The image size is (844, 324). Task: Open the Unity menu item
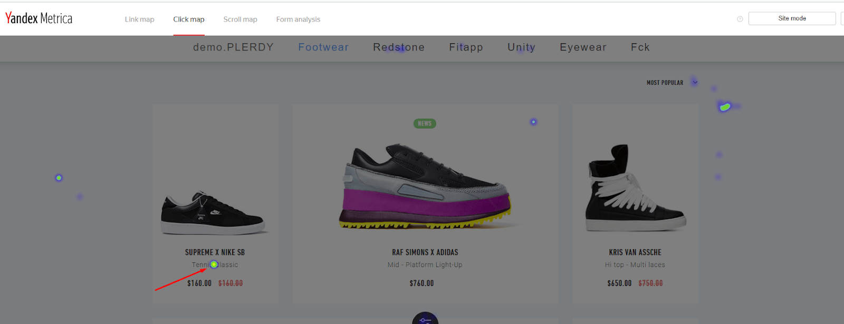click(x=521, y=47)
